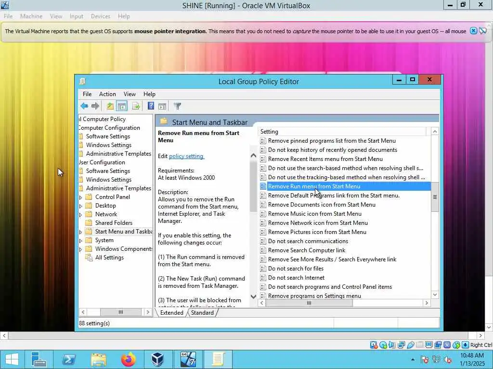The width and height of the screenshot is (493, 369).
Task: Click All Settings tree icon
Action: [89, 258]
